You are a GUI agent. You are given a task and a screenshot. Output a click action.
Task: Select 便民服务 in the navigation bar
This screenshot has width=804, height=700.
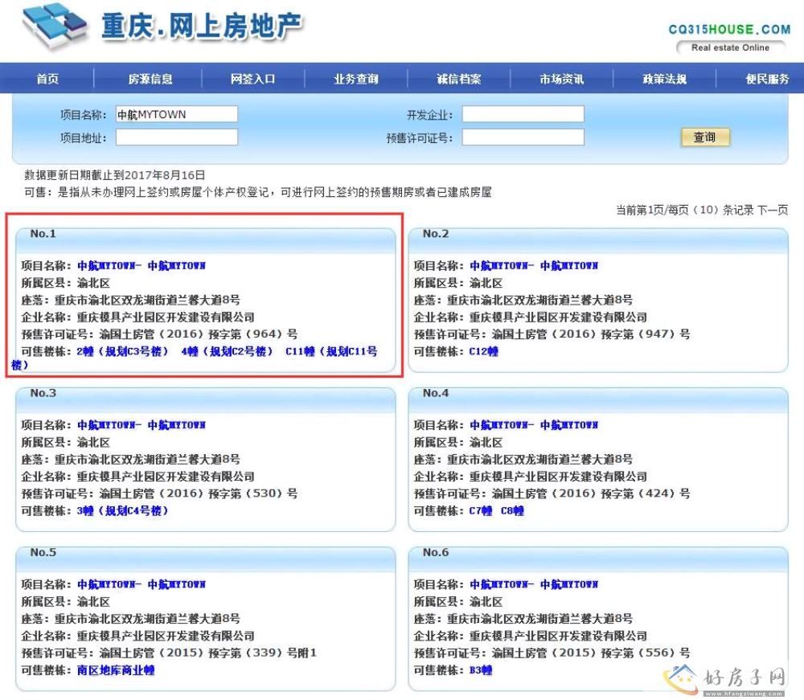pyautogui.click(x=767, y=79)
